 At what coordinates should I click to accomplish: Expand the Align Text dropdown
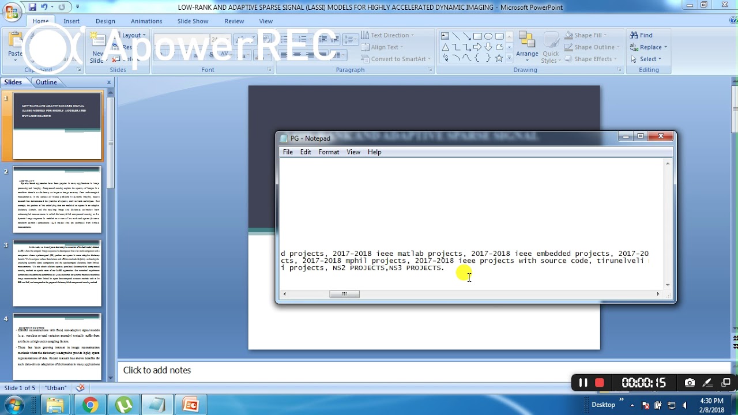pyautogui.click(x=382, y=47)
